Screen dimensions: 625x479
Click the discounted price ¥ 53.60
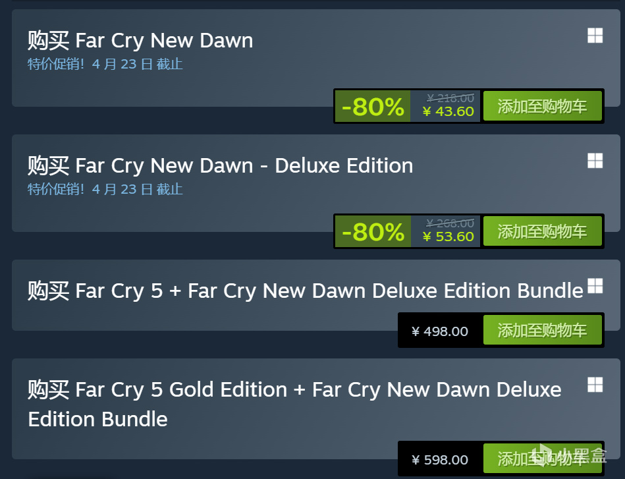[448, 237]
